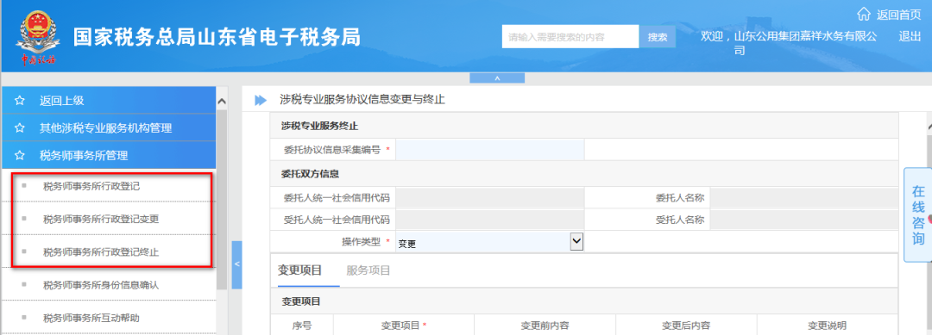Open the 在线咨询 side panel
This screenshot has height=335, width=932.
[x=917, y=215]
